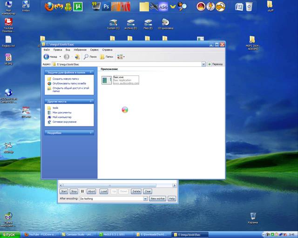The image size is (298, 238).
Task: Click New worker button in MeGUI
Action: [x=157, y=198]
